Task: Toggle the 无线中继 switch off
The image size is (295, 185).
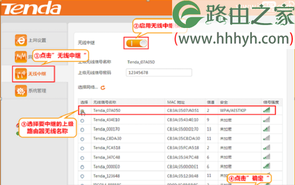Action: (x=136, y=43)
